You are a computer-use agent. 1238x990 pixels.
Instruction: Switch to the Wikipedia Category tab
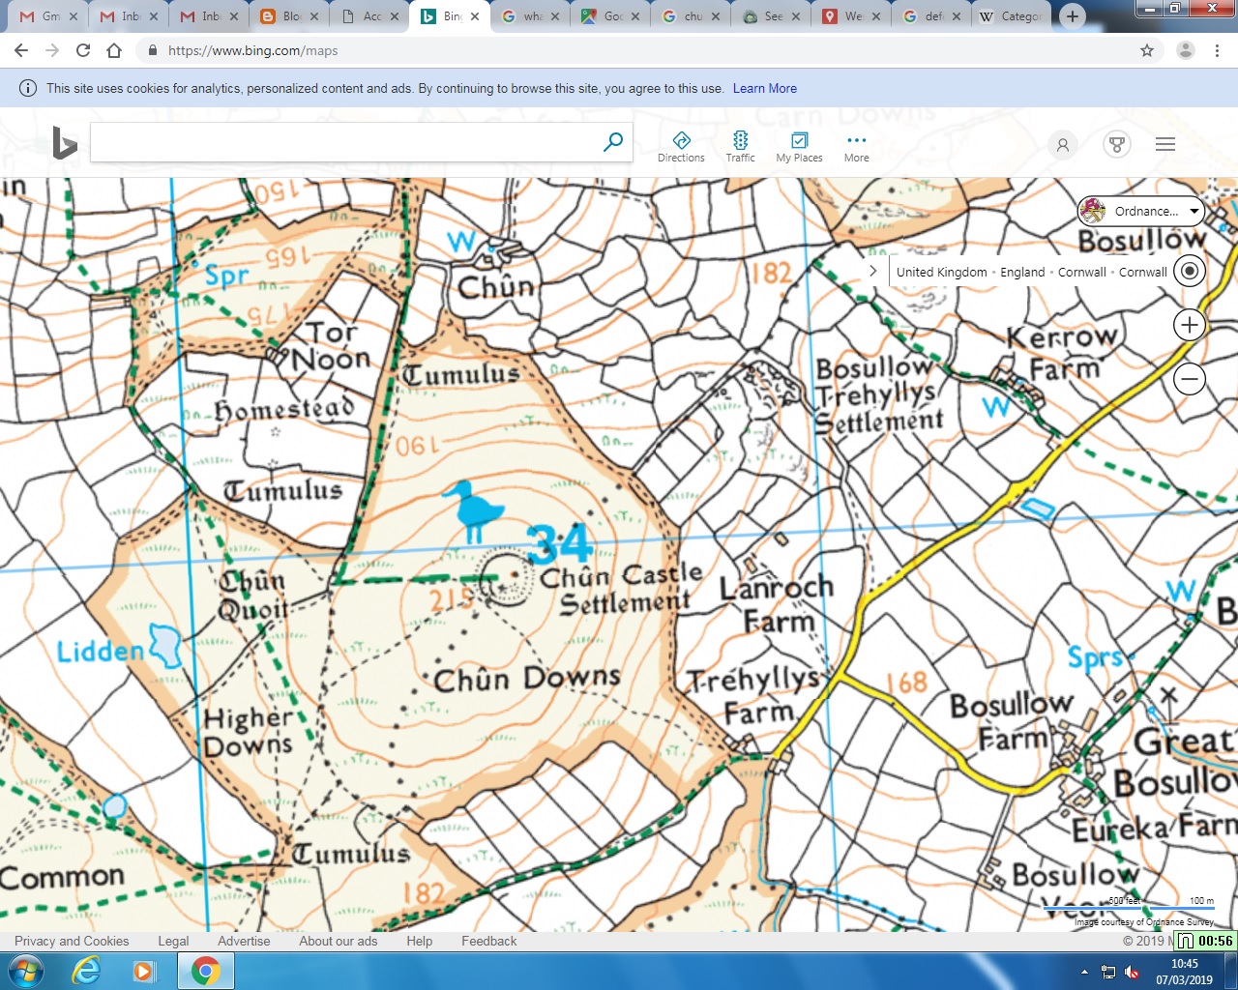coord(1011,16)
